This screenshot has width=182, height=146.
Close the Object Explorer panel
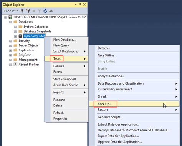click(x=84, y=5)
